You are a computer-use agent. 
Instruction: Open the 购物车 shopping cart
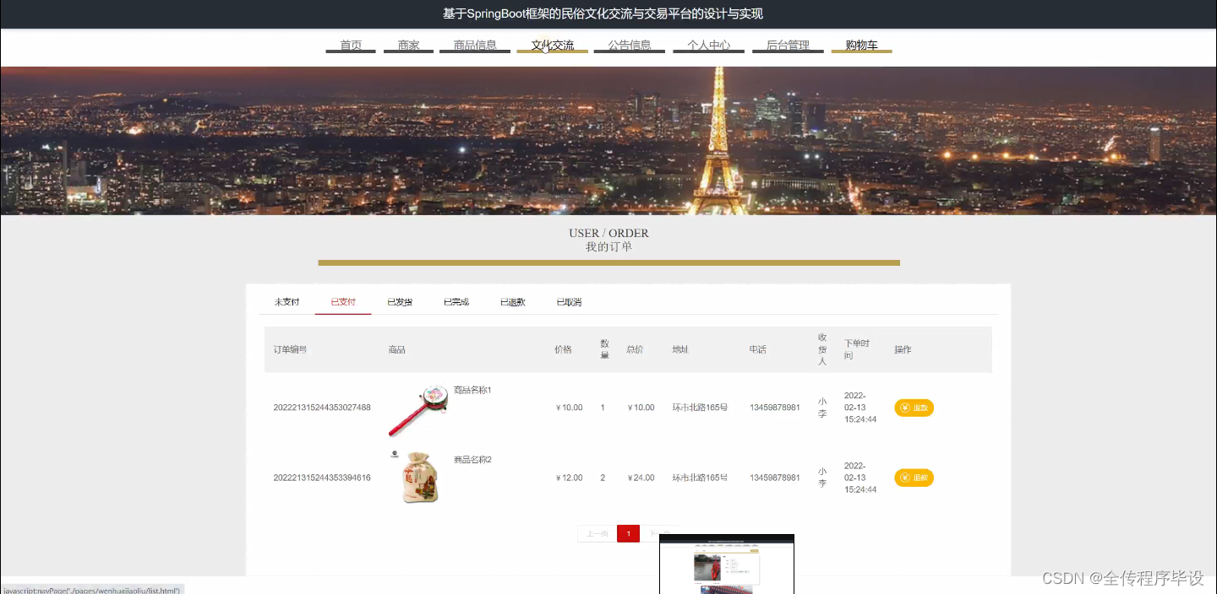[860, 46]
